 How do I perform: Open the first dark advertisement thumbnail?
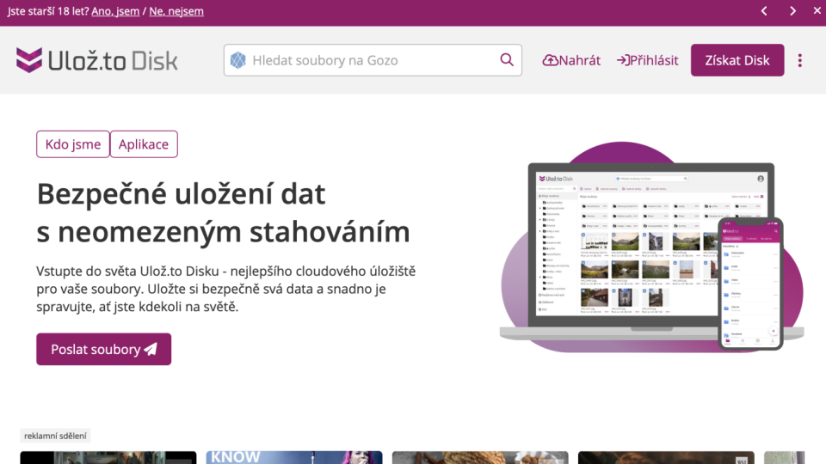(108, 457)
